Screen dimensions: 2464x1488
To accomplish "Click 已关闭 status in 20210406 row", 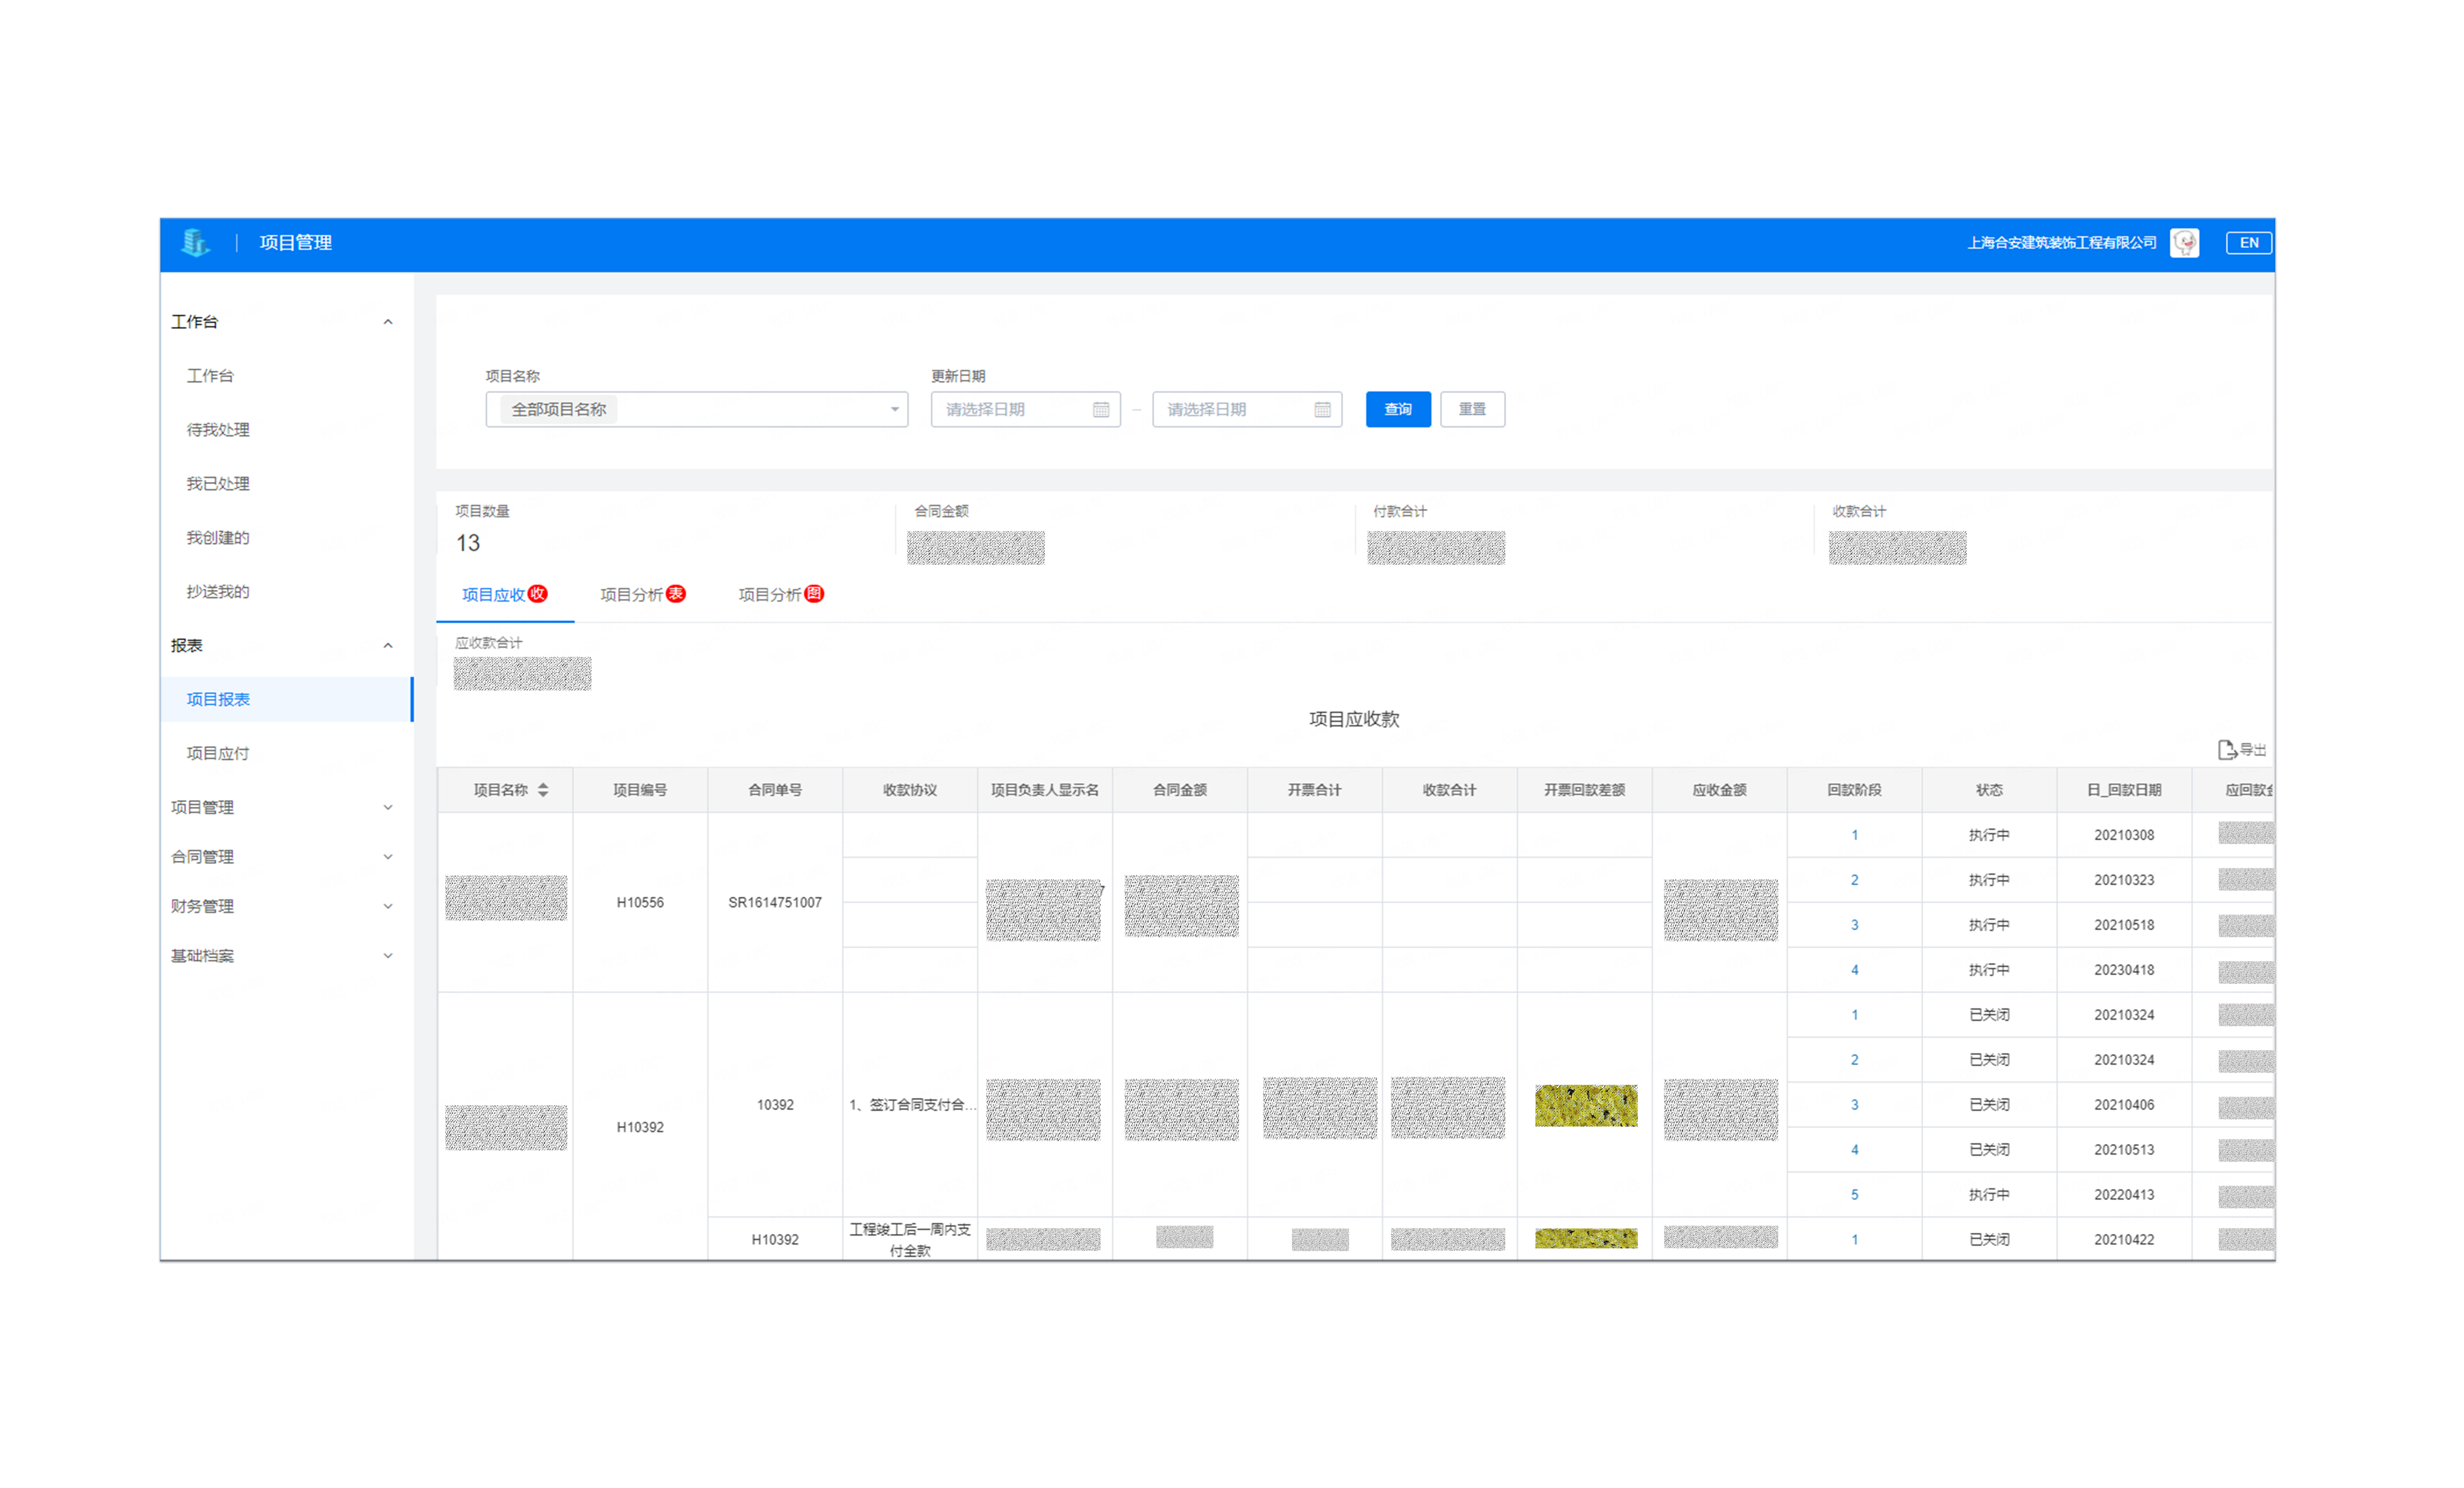I will (1989, 1105).
